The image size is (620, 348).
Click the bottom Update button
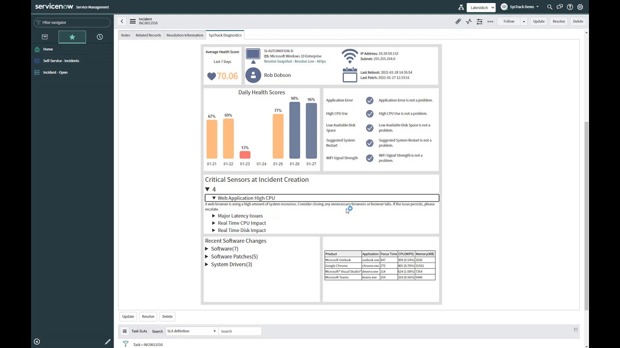pyautogui.click(x=128, y=317)
